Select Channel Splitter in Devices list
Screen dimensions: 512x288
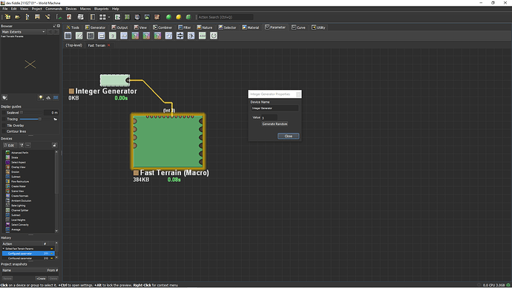(19, 210)
